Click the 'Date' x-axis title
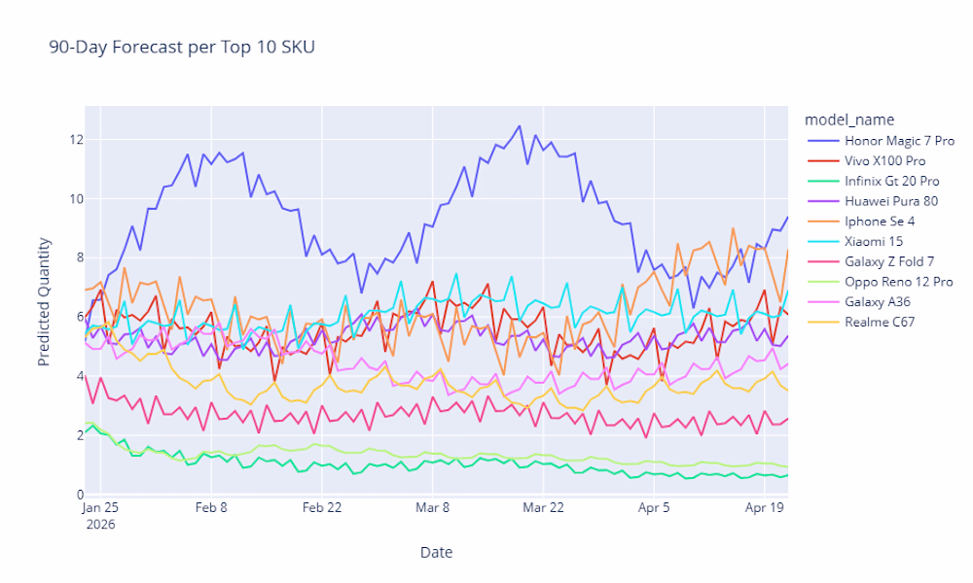Viewport: 973px width, 583px height. (436, 552)
